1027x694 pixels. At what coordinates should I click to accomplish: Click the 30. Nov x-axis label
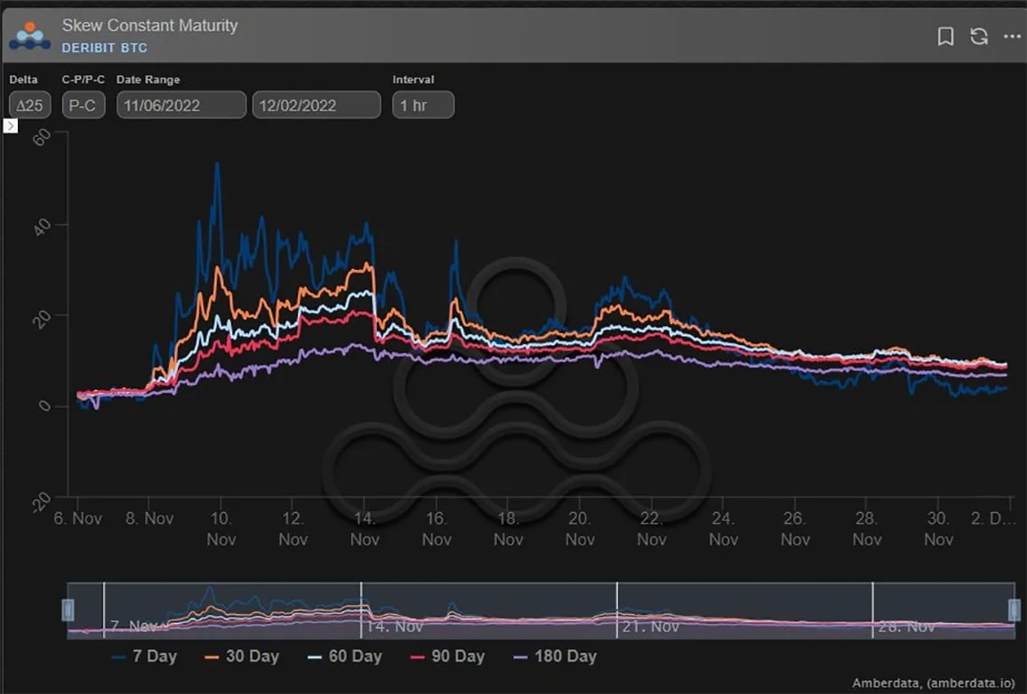[938, 529]
